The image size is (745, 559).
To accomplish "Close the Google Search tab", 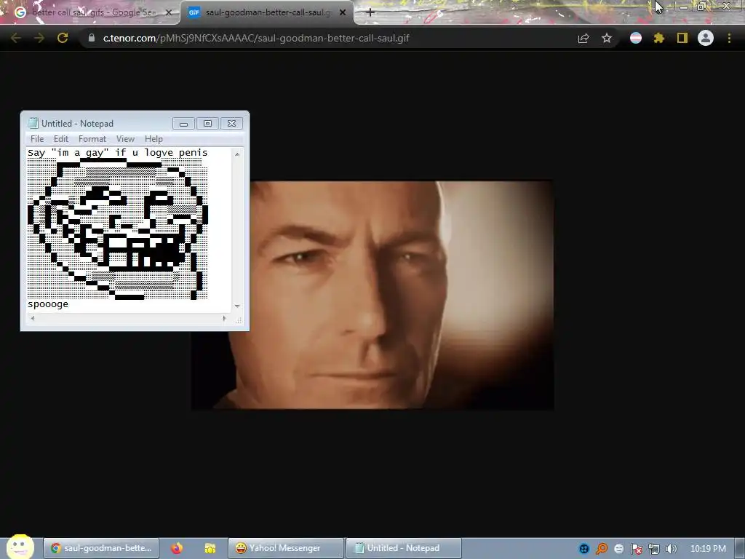I will [168, 12].
